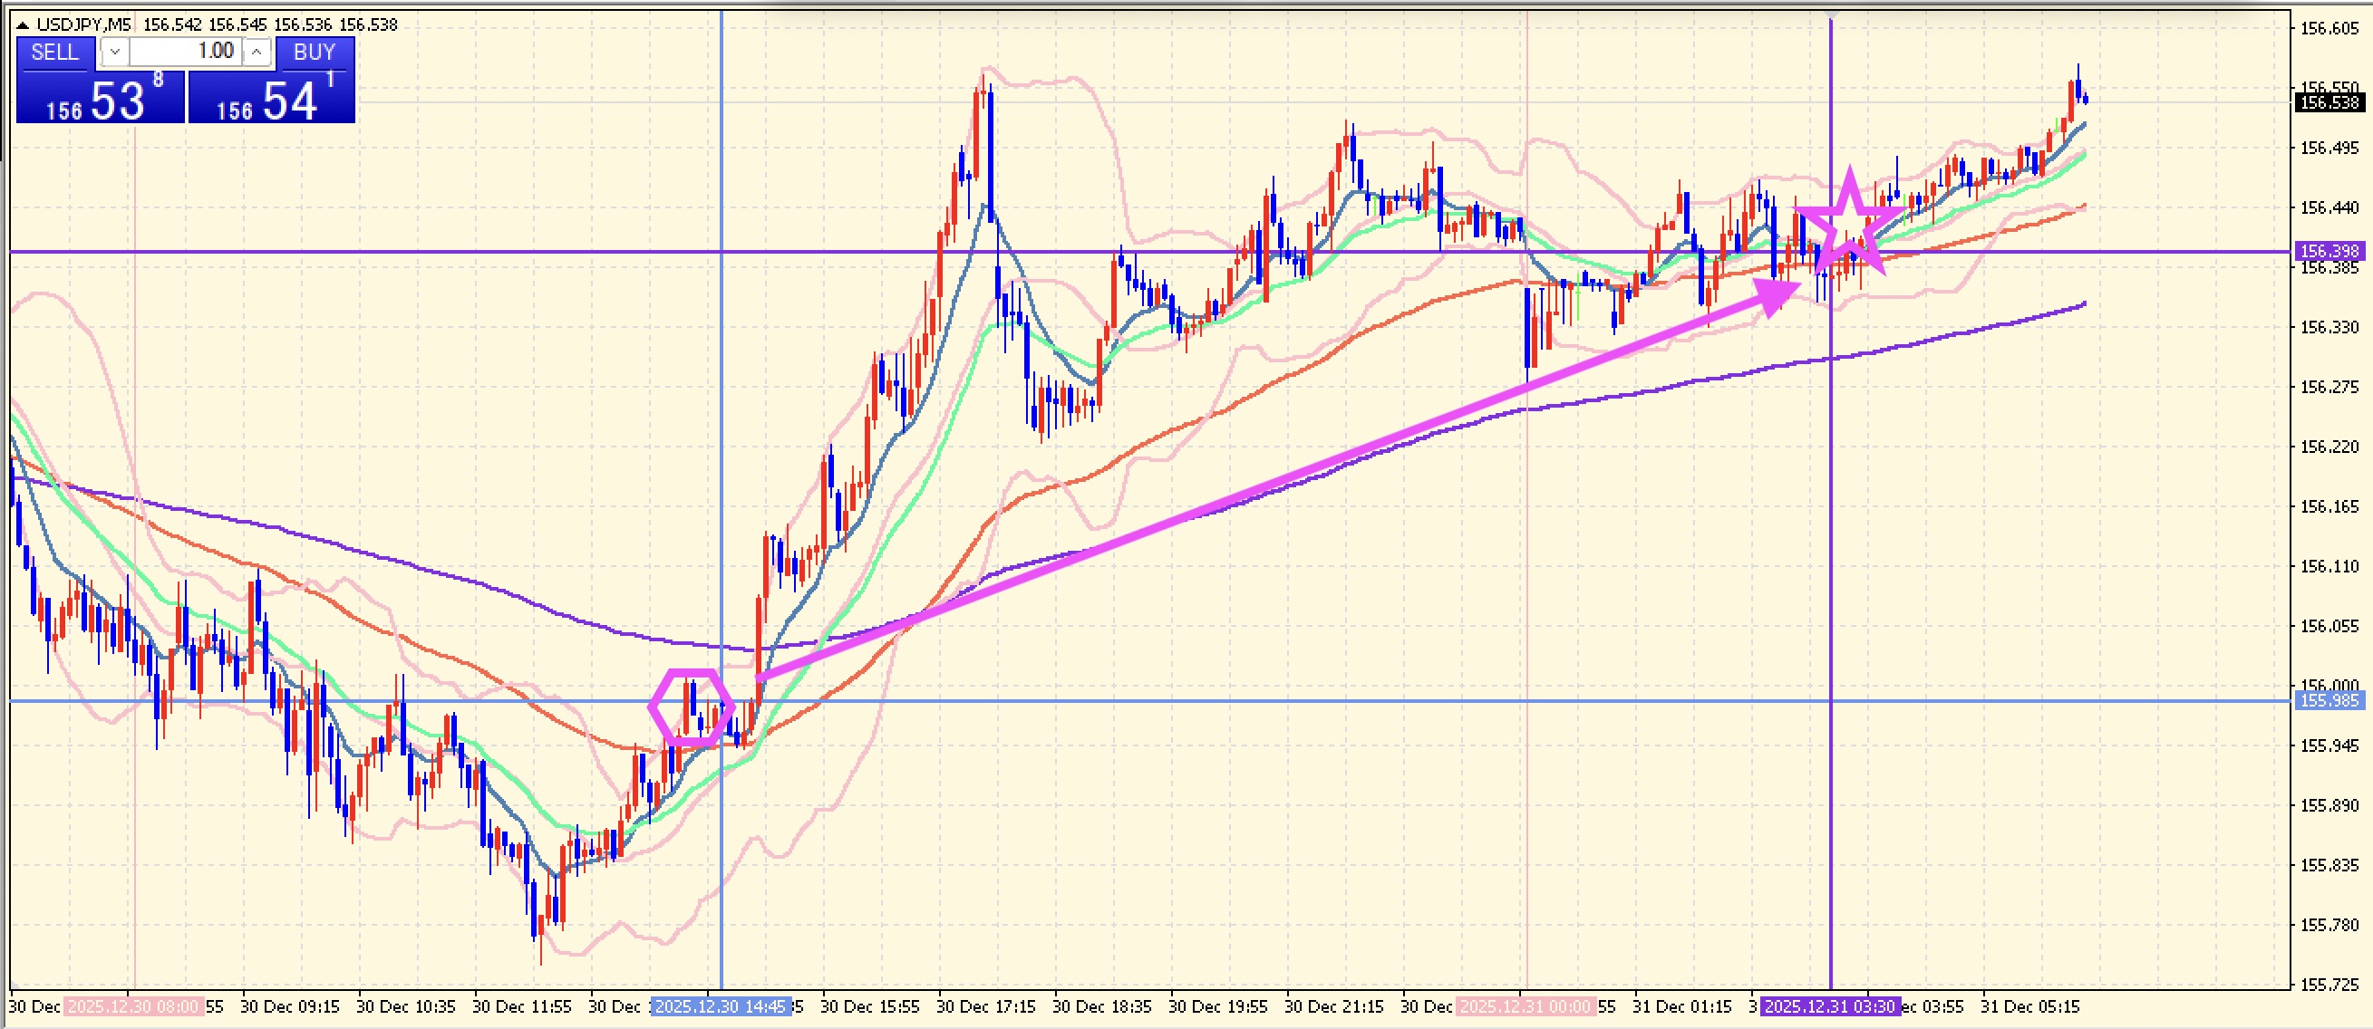Click the USDJPY,M5 chart title text
Screen dimensions: 2373x1029
coord(82,24)
